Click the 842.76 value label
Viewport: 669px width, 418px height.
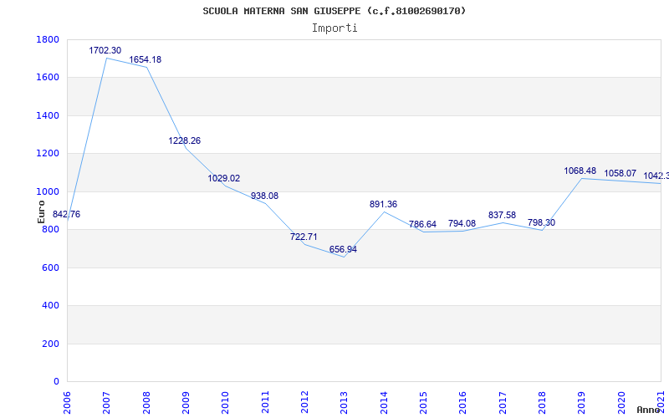[x=66, y=214]
